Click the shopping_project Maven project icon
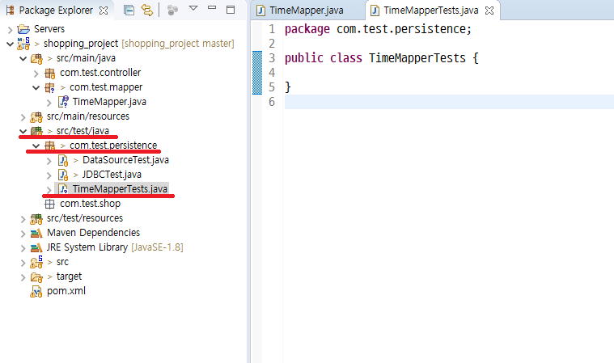 (x=23, y=44)
